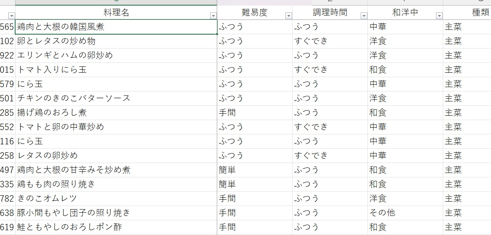Click すぐでき time for トマト入りにら玉
The height and width of the screenshot is (235, 491).
(330, 70)
